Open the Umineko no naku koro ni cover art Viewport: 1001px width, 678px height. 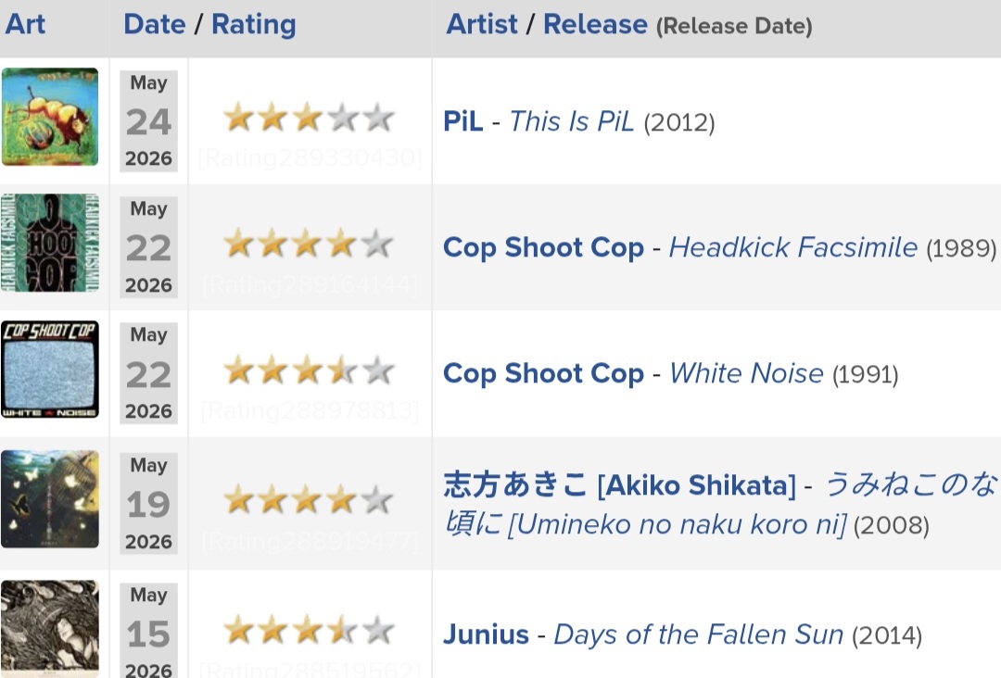pos(50,498)
